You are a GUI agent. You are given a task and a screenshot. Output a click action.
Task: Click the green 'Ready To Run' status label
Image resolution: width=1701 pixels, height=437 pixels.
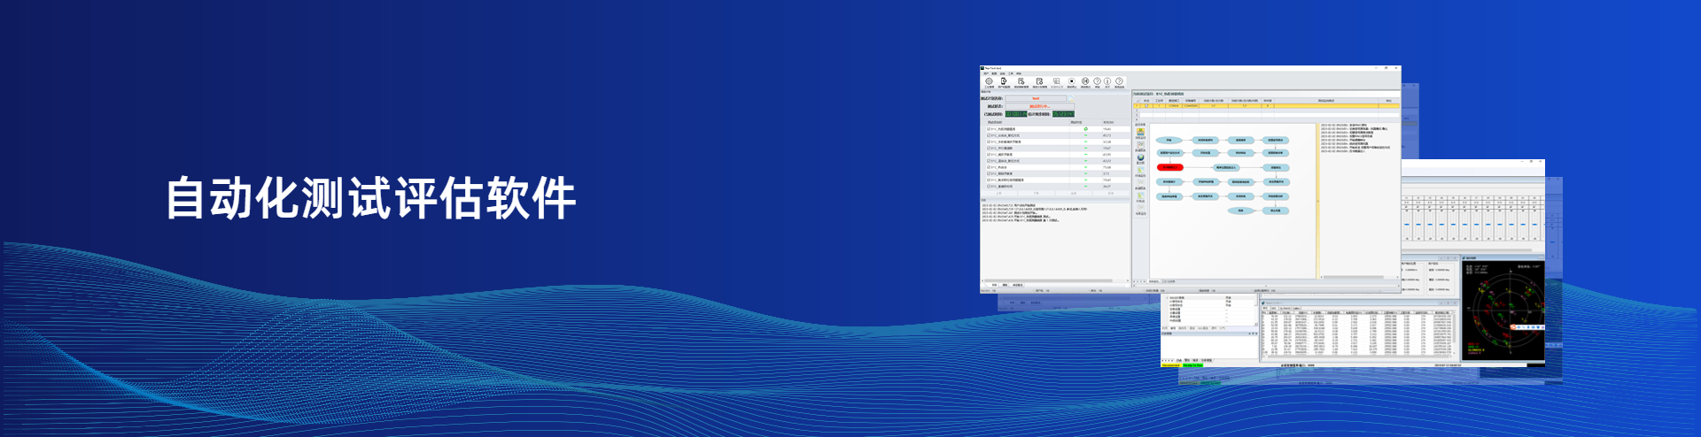(1193, 365)
